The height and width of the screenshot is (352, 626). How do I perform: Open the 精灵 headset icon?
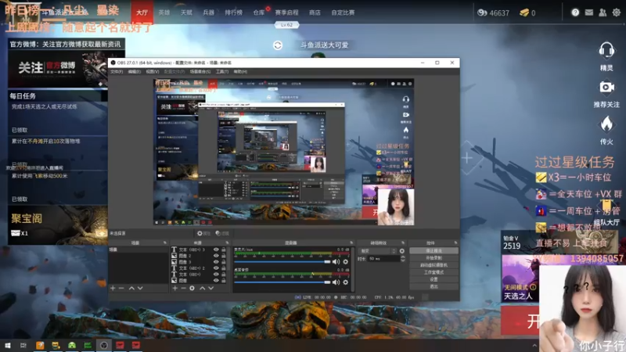pyautogui.click(x=606, y=51)
